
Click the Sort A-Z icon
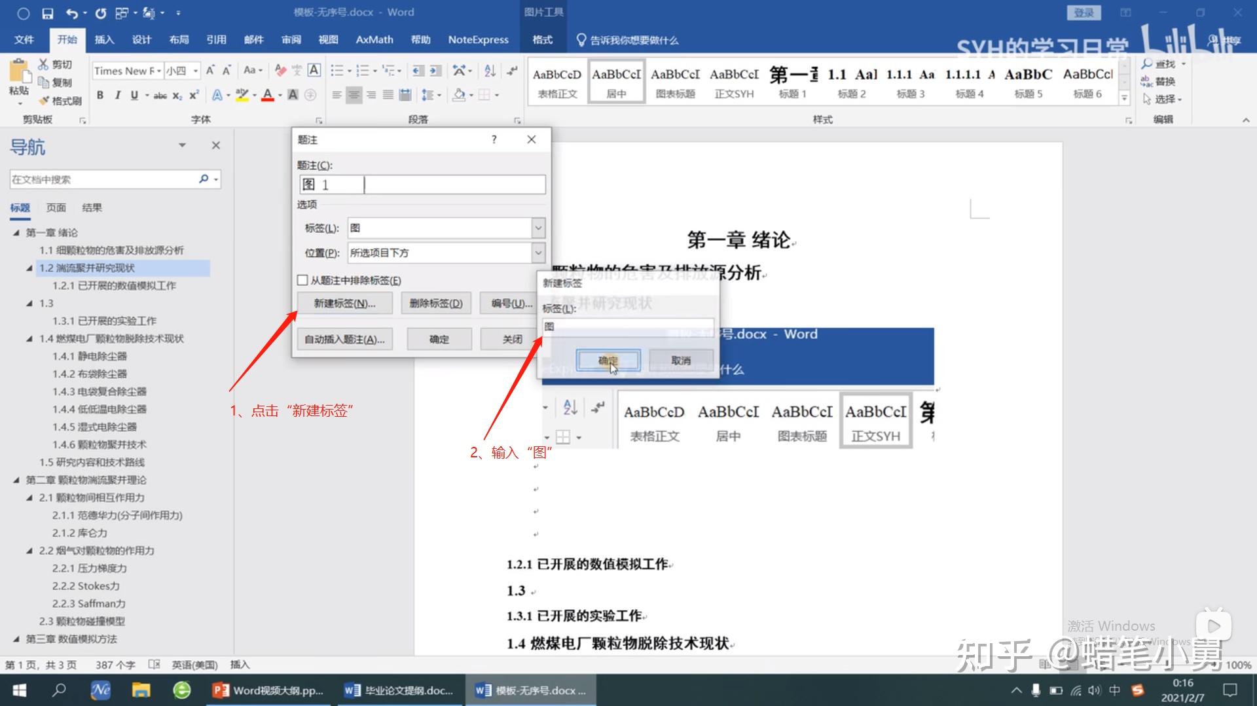490,70
